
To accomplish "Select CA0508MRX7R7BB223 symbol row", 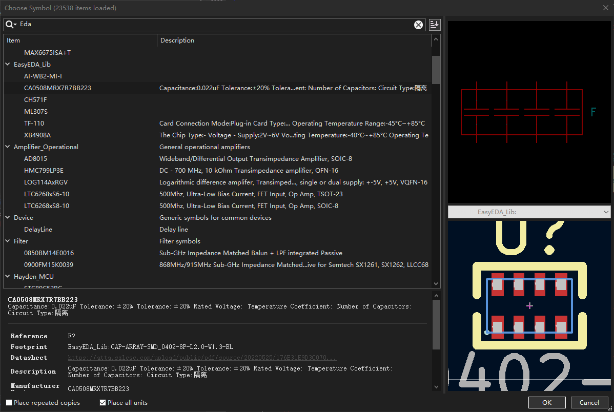I will (217, 88).
